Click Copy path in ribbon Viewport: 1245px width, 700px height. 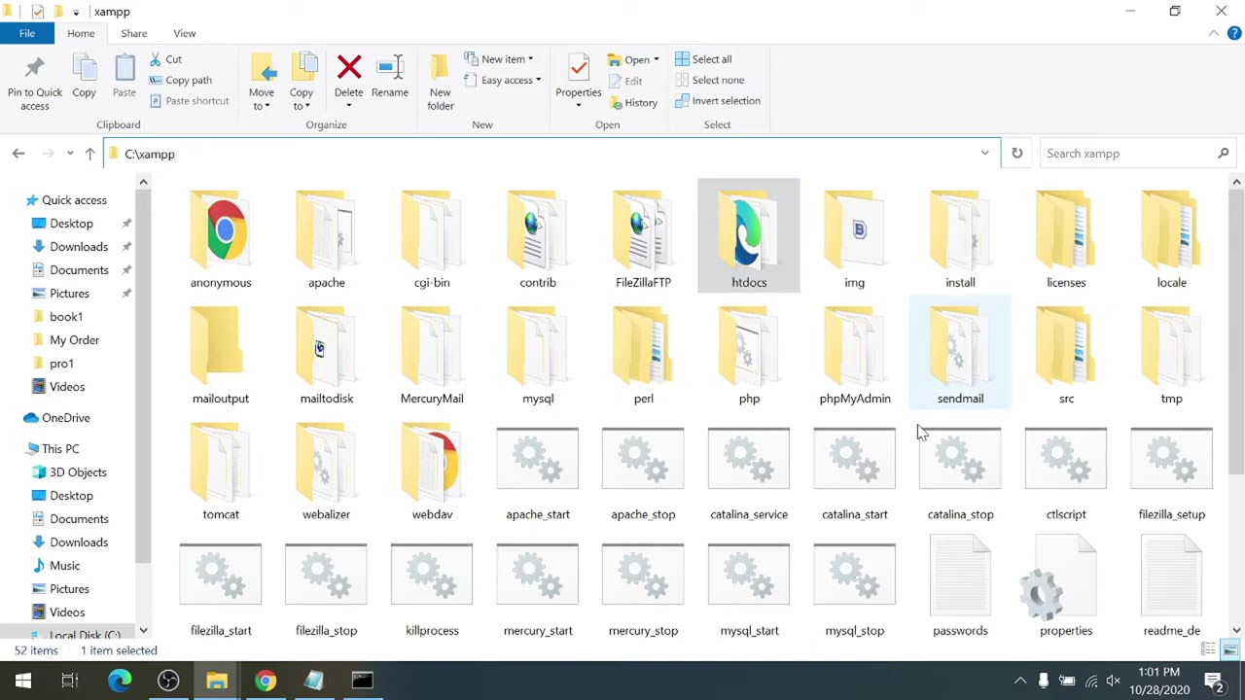click(180, 80)
